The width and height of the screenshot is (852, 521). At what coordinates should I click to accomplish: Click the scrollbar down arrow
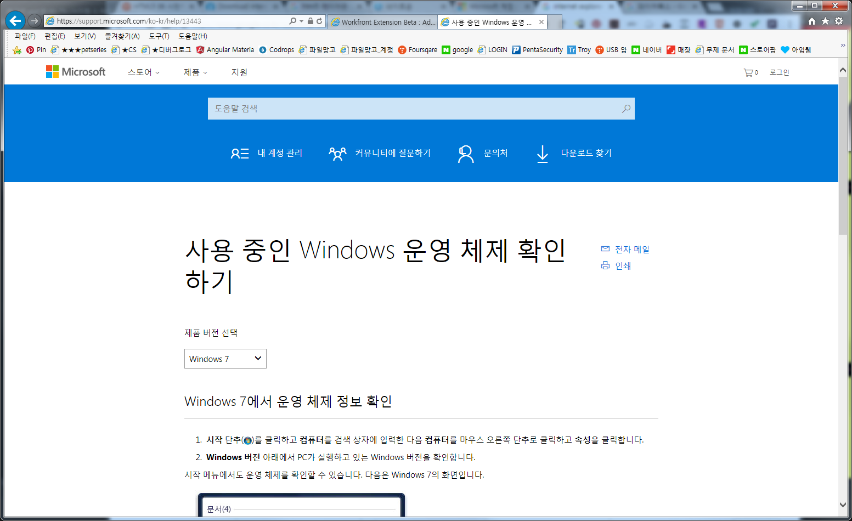[x=843, y=505]
